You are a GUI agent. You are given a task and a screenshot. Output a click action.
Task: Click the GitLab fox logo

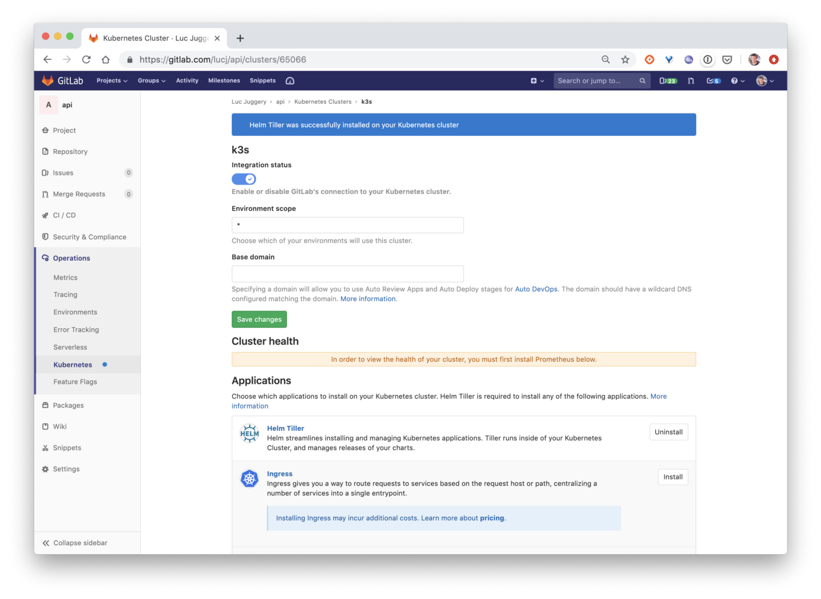point(48,80)
